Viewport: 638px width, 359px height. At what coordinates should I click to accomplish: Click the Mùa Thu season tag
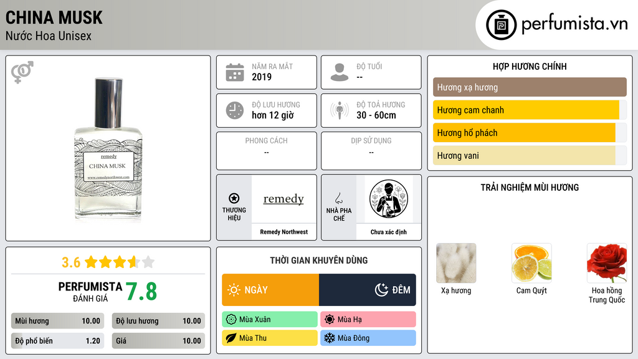point(270,338)
